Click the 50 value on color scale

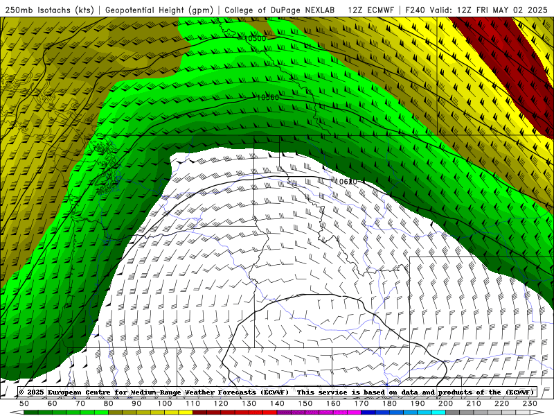24,404
